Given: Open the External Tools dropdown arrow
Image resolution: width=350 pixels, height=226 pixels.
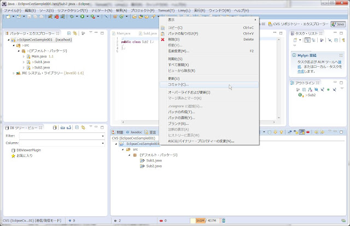Looking at the screenshot, I should tap(98, 16).
